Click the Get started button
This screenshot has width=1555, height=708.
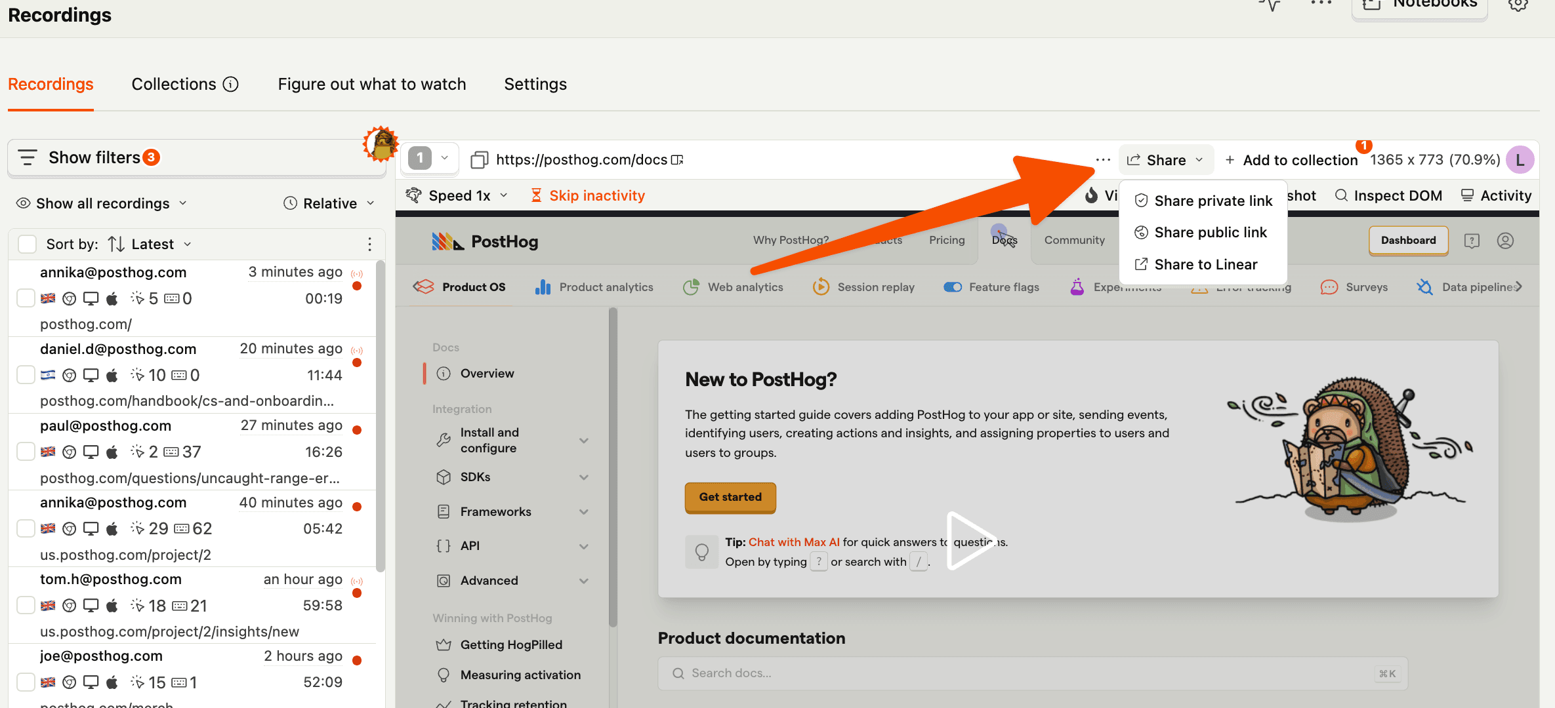click(730, 498)
